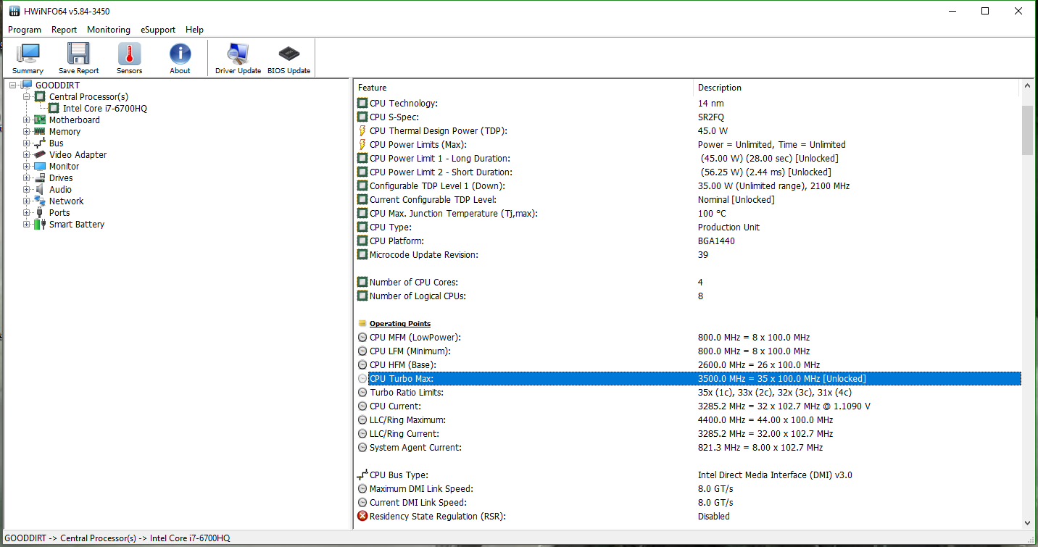Click the Network icon in tree

(x=40, y=201)
